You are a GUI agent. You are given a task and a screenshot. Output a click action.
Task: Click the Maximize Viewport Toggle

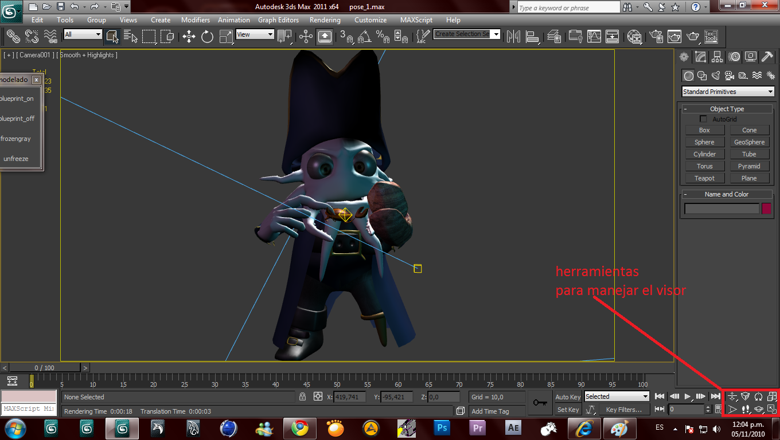point(771,409)
